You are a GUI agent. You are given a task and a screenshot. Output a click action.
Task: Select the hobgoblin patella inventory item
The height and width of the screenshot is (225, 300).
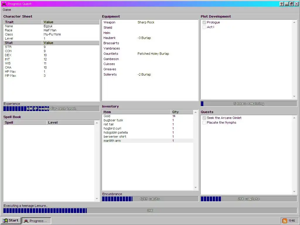(x=148, y=132)
